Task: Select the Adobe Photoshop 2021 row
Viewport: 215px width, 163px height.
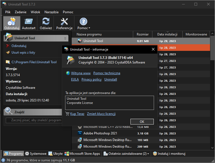Action: [x=141, y=133]
